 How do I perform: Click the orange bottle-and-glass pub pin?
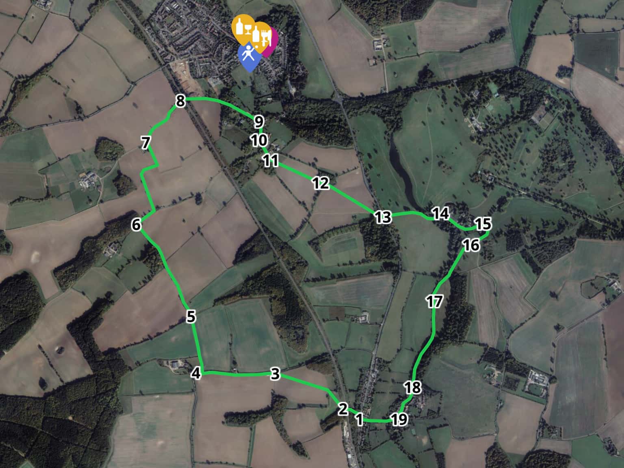(243, 28)
